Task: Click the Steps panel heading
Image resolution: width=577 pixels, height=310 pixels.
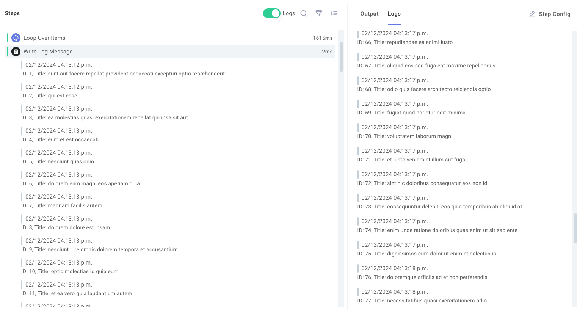Action: (x=12, y=13)
